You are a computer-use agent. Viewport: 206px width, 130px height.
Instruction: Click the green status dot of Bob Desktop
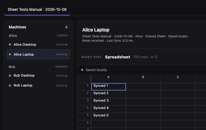[x=10, y=76]
